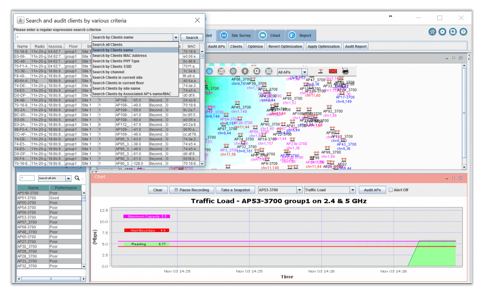Choose Search by Clients SSID option
Viewport: 484px width, 295px height.
(x=135, y=67)
